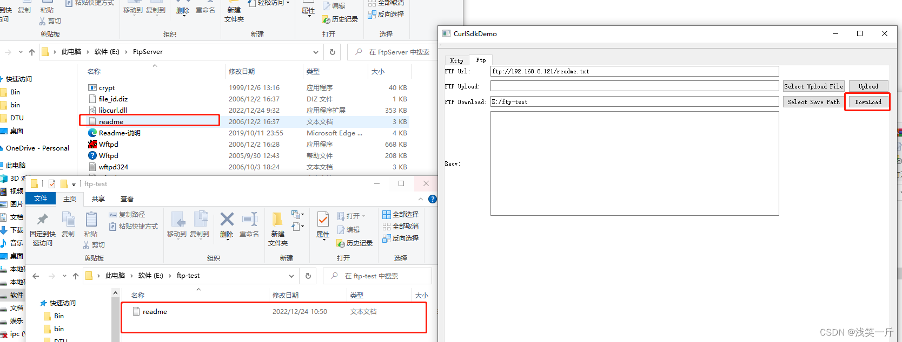
Task: Pin ftp-test folder to Quick access
Action: click(43, 228)
